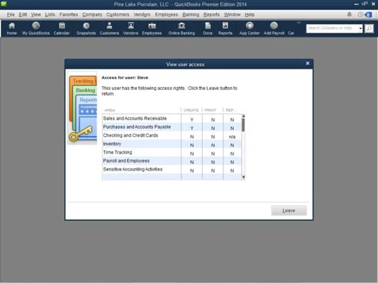Select Checking and Credit Cards row
The image size is (378, 283).
[172, 135]
